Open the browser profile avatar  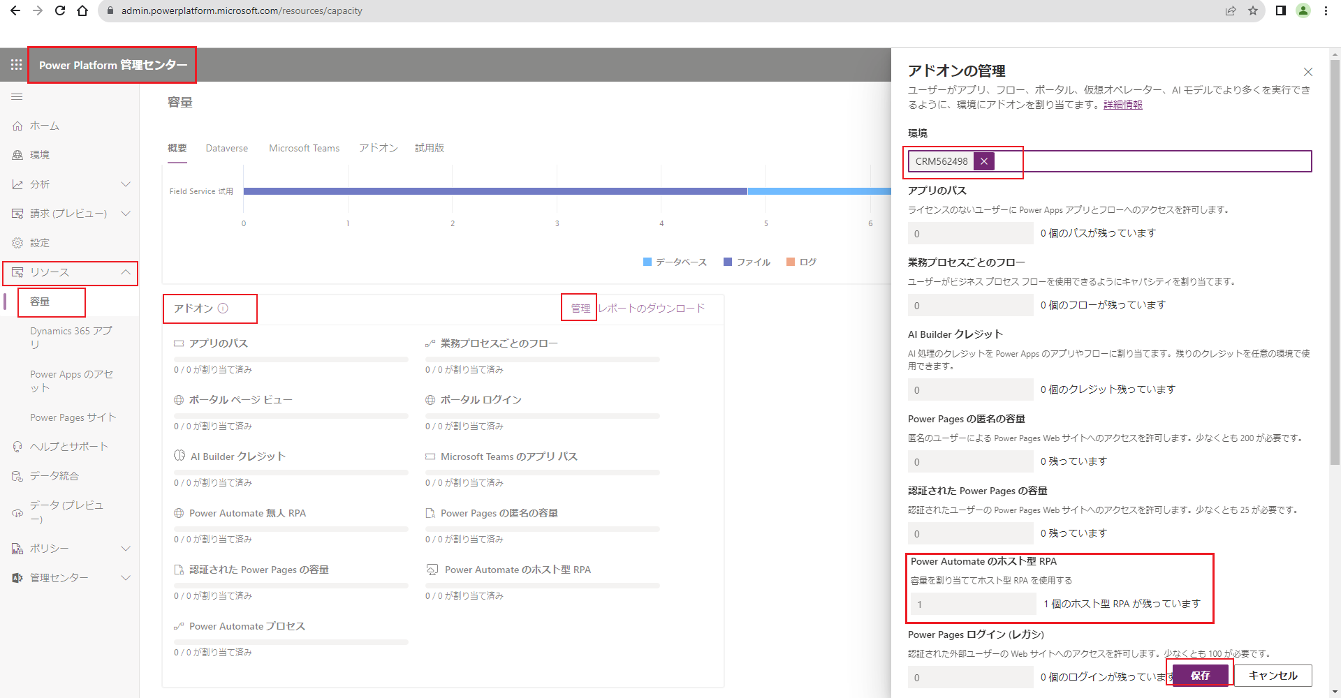[x=1303, y=10]
